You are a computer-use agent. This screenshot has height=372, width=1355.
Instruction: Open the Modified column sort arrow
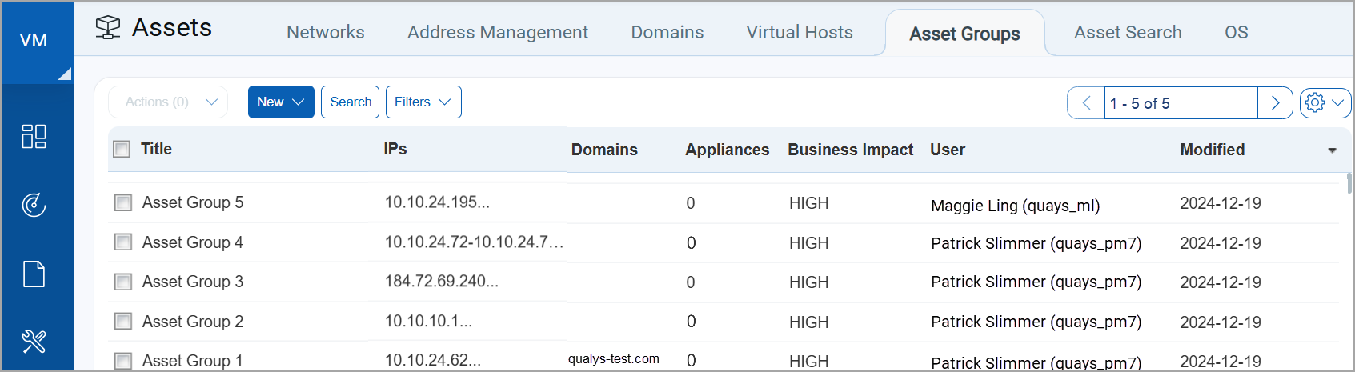[x=1333, y=150]
